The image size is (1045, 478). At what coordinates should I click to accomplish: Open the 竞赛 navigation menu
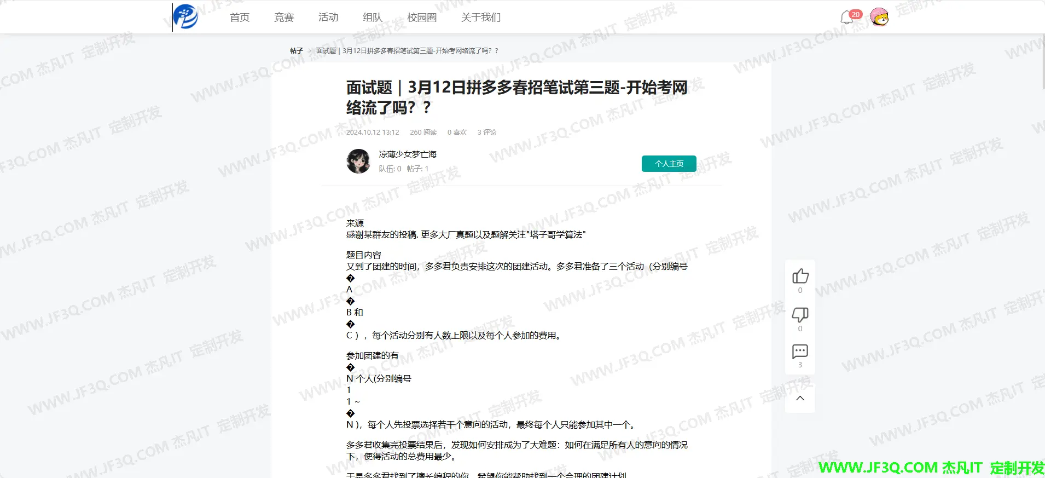coord(284,18)
